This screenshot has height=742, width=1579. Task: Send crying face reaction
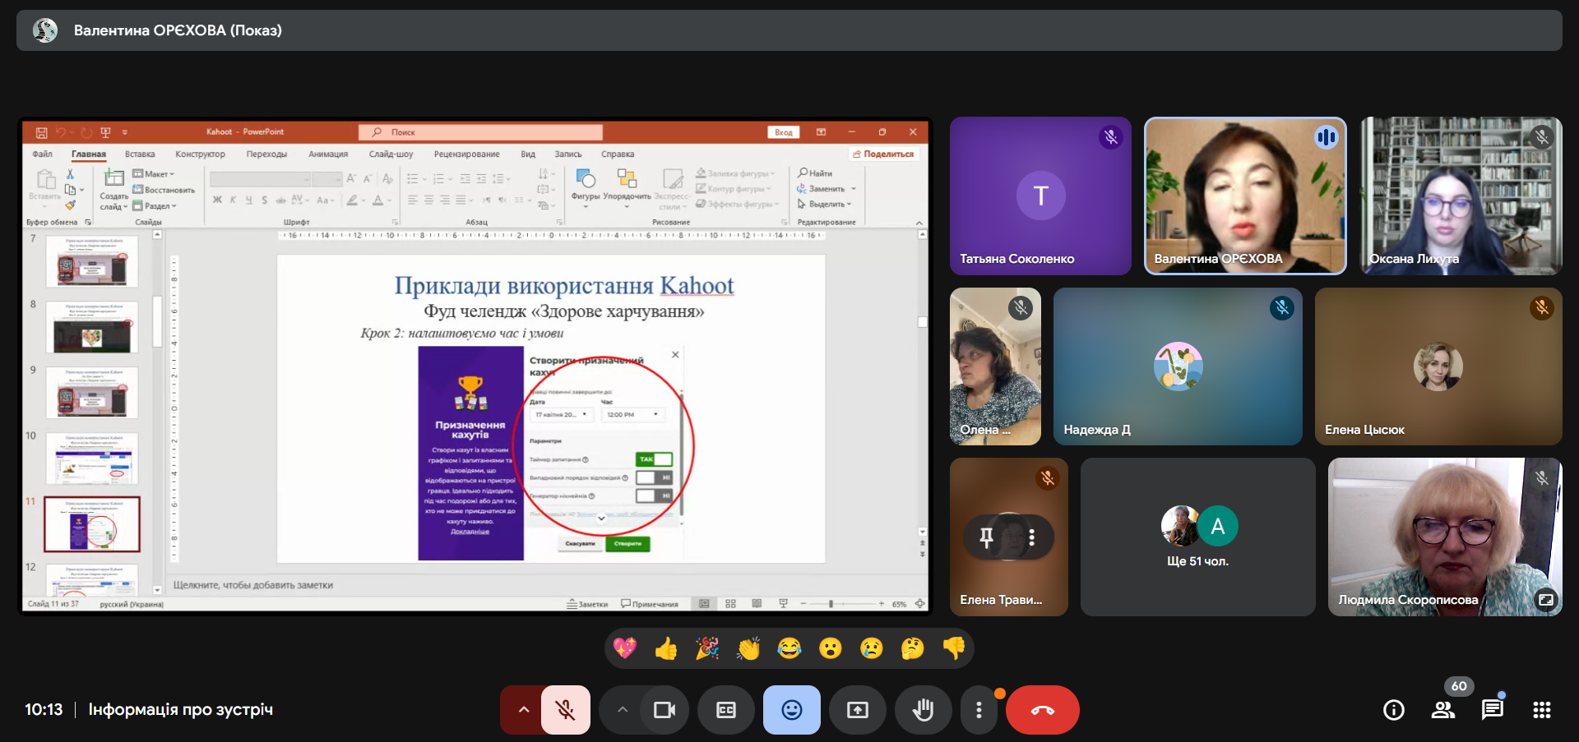point(872,648)
